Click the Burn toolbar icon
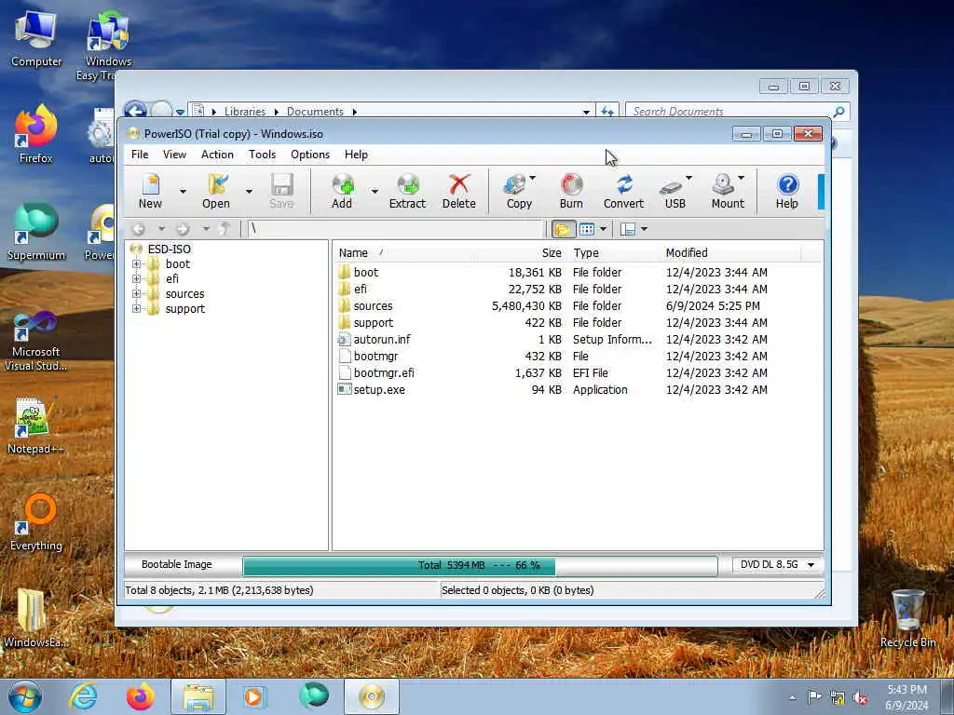The width and height of the screenshot is (954, 715). [x=571, y=191]
